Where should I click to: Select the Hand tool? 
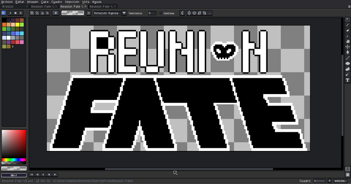(347, 41)
